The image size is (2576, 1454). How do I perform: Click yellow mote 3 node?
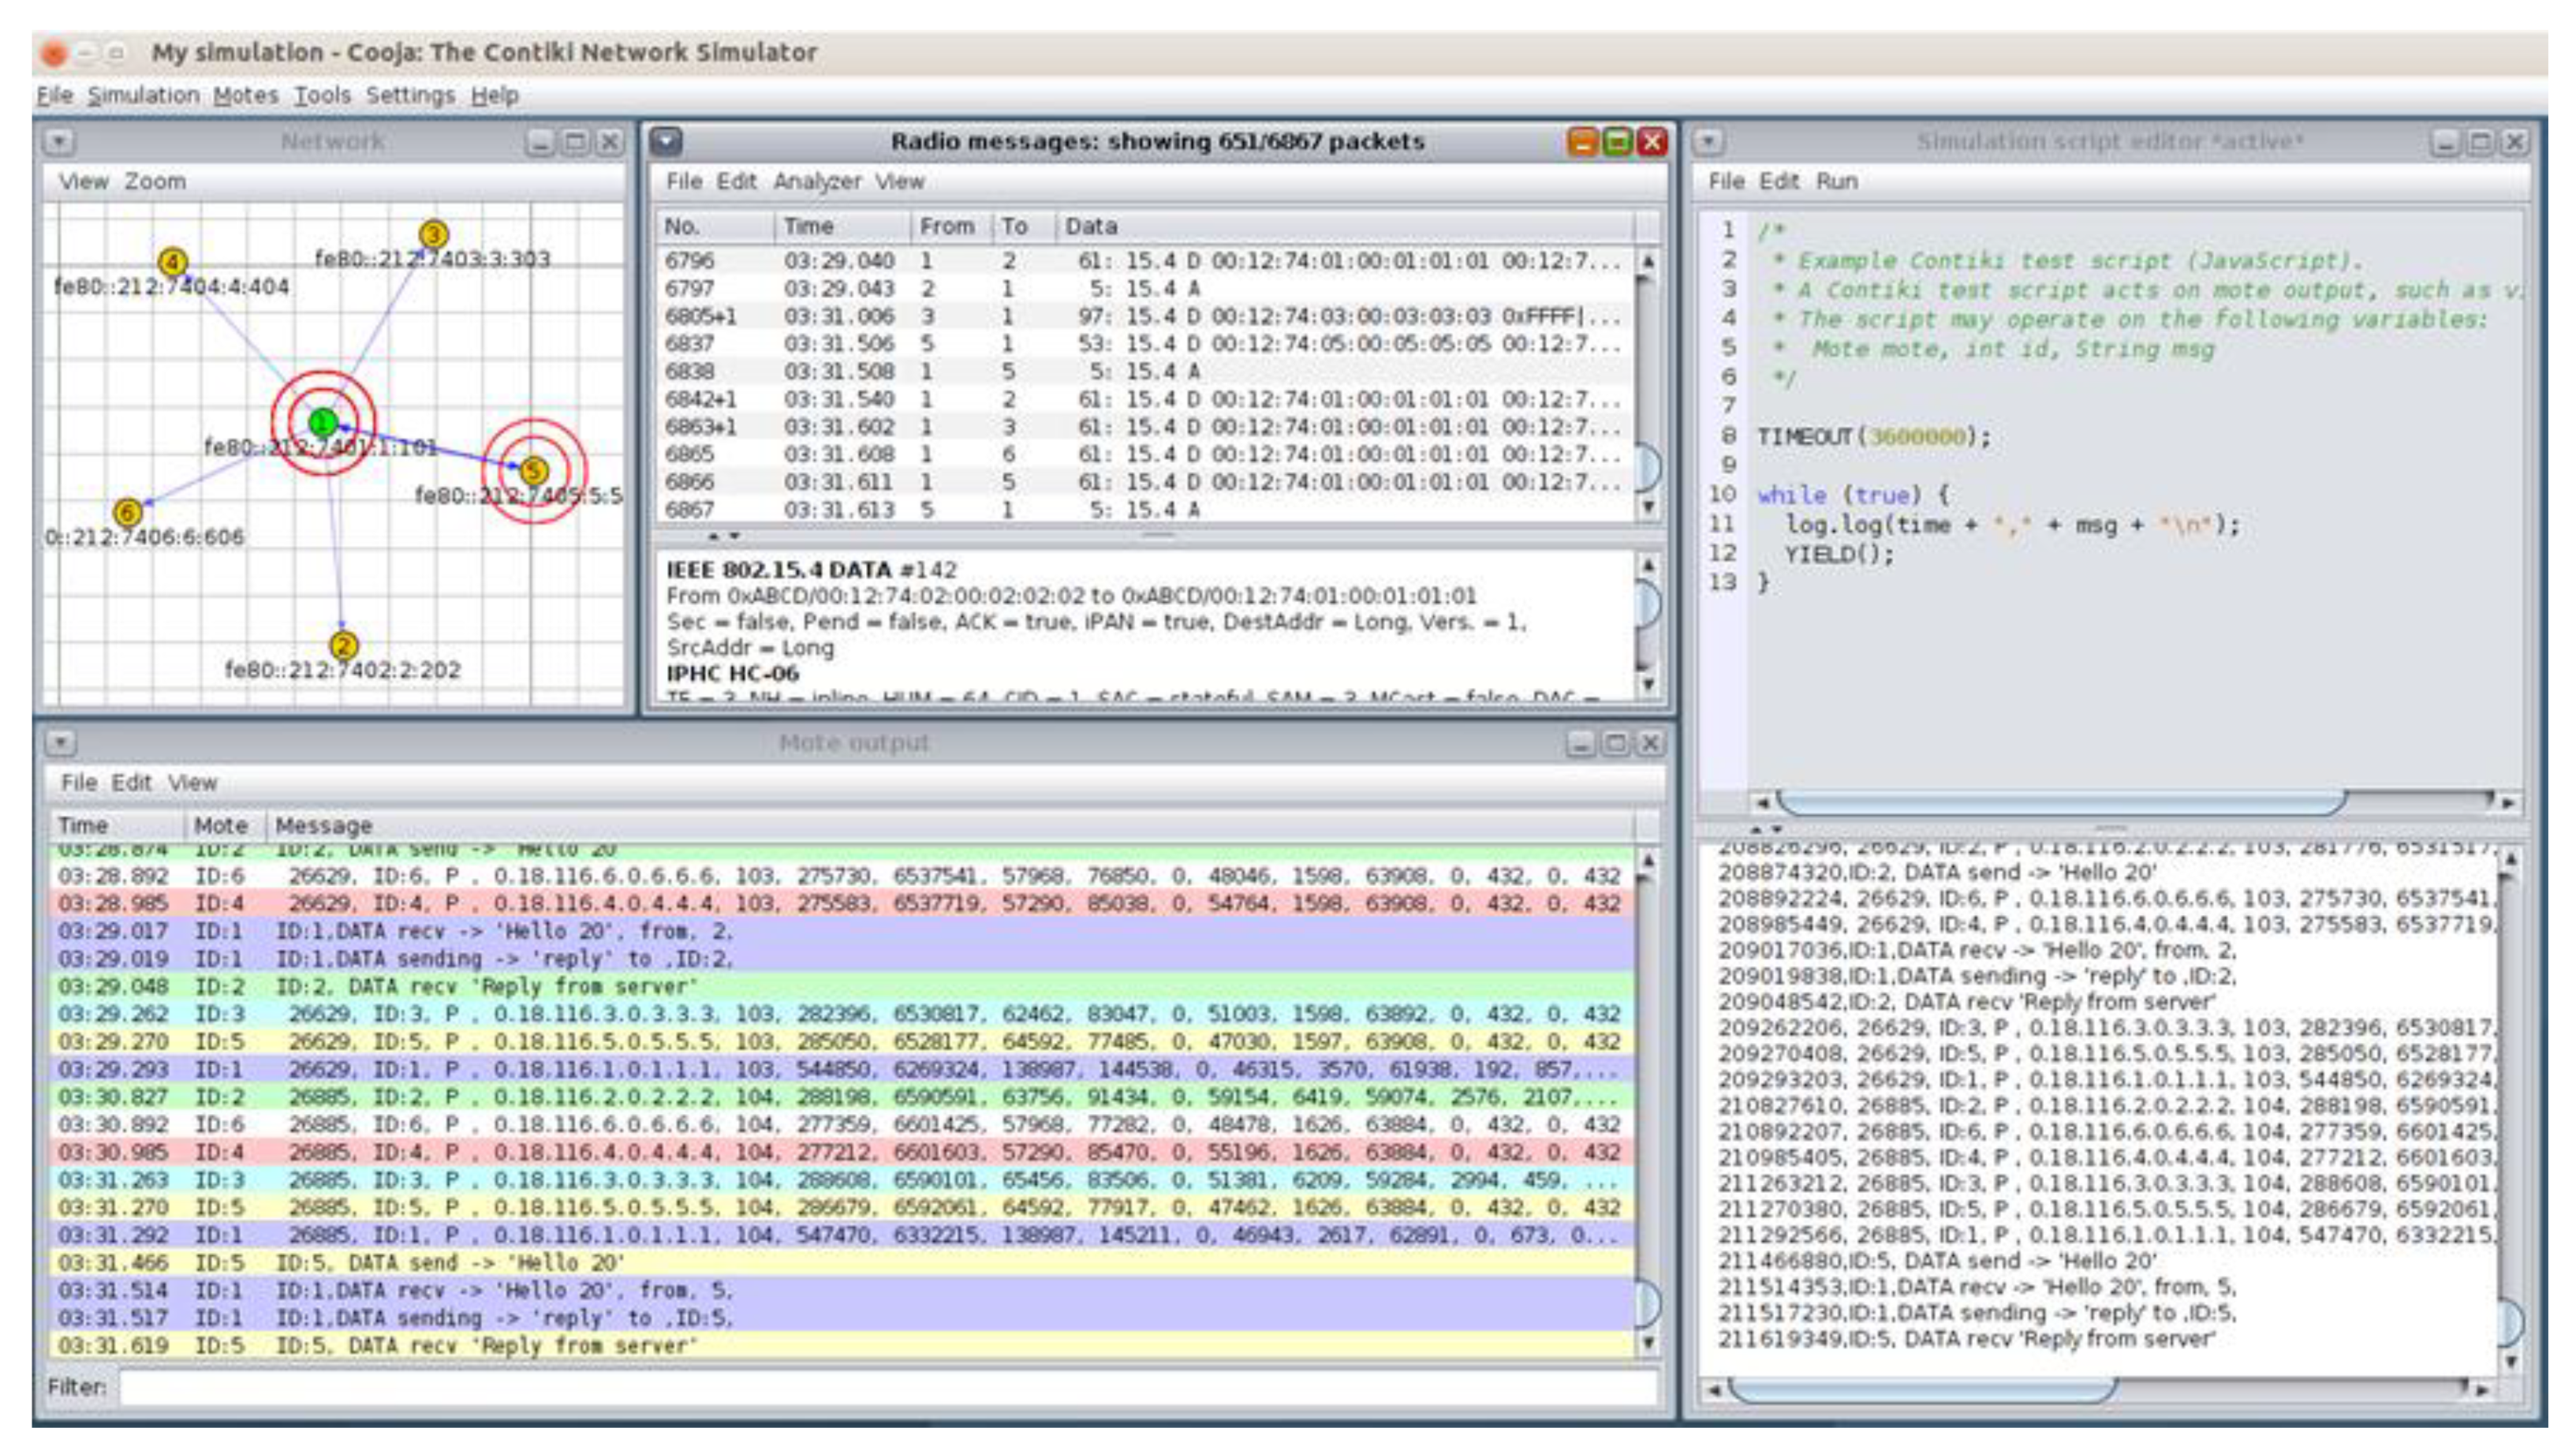pyautogui.click(x=432, y=234)
